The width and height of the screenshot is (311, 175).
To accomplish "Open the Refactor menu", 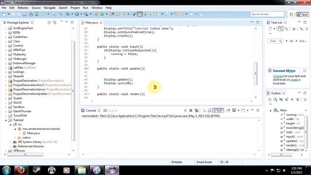I will point(23,8).
